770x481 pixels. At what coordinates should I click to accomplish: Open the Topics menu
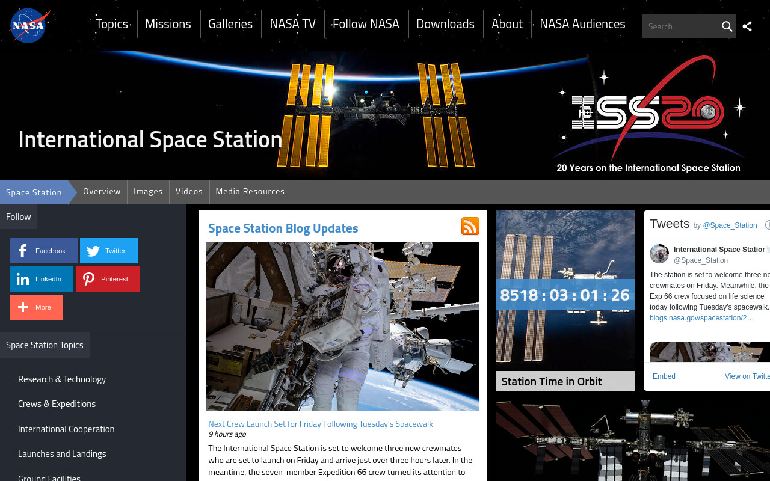tap(112, 24)
